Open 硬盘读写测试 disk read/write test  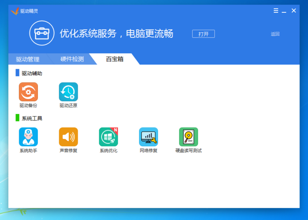(188, 137)
